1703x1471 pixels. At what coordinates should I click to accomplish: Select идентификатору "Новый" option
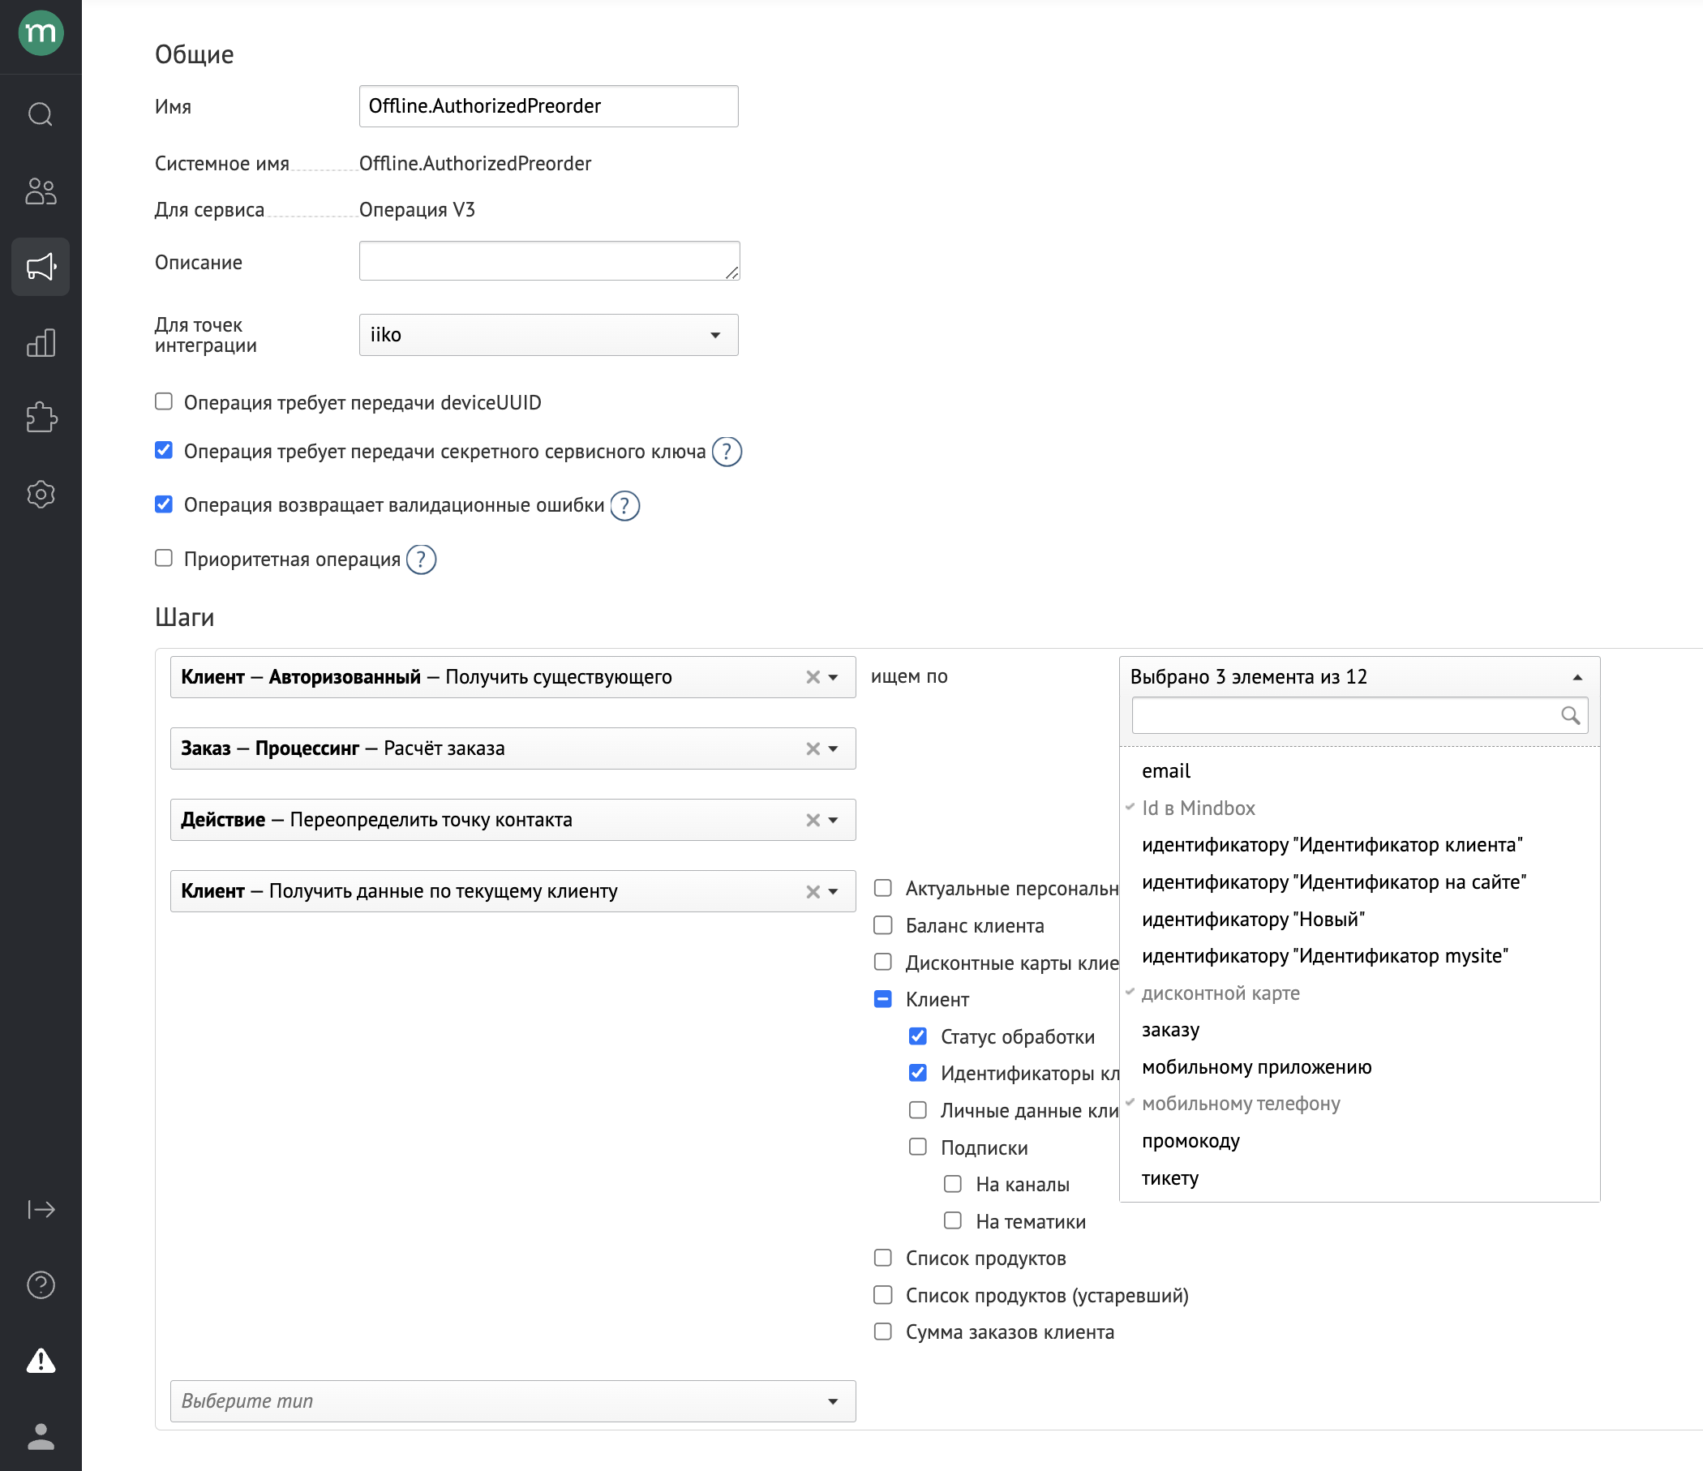[1359, 919]
